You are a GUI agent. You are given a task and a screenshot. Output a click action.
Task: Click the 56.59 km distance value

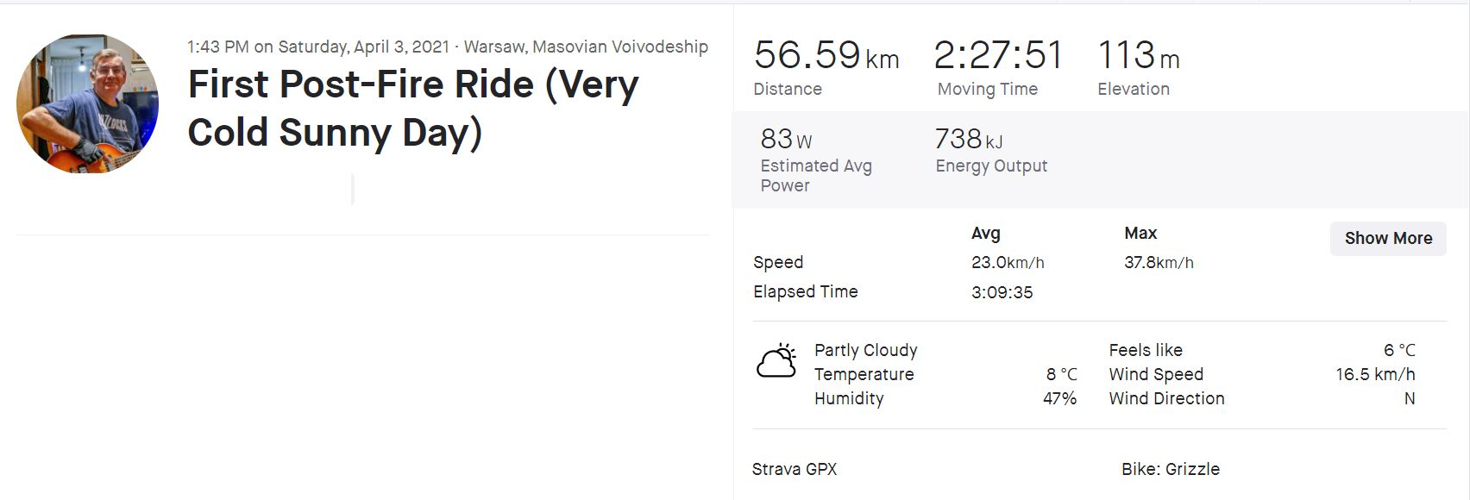pos(826,56)
